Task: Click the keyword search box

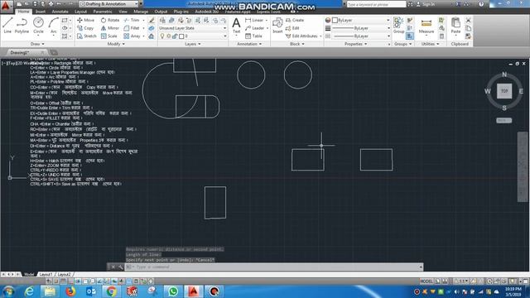Action: (376, 4)
